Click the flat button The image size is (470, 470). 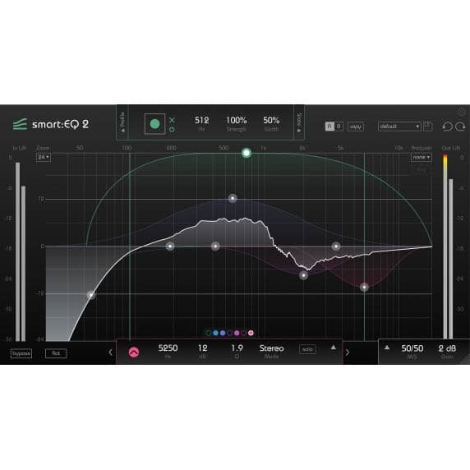(x=56, y=353)
